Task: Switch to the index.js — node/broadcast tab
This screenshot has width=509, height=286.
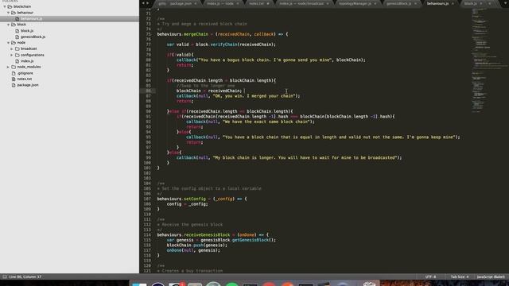Action: pyautogui.click(x=301, y=3)
